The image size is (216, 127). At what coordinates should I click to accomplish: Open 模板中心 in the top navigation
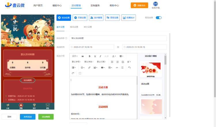pos(57,5)
